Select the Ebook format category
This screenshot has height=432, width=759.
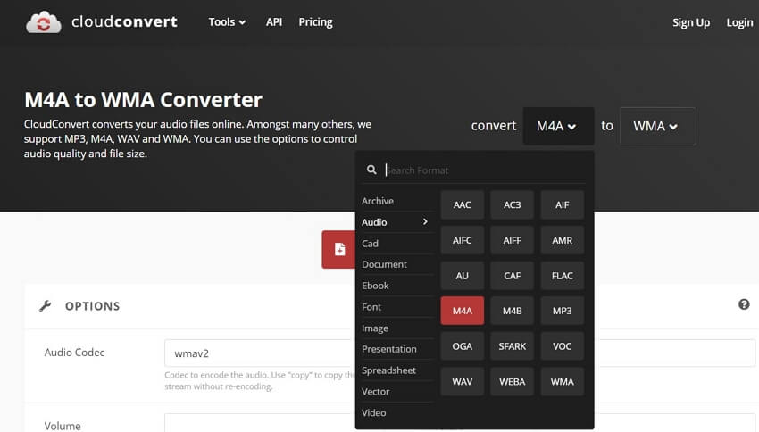(375, 286)
